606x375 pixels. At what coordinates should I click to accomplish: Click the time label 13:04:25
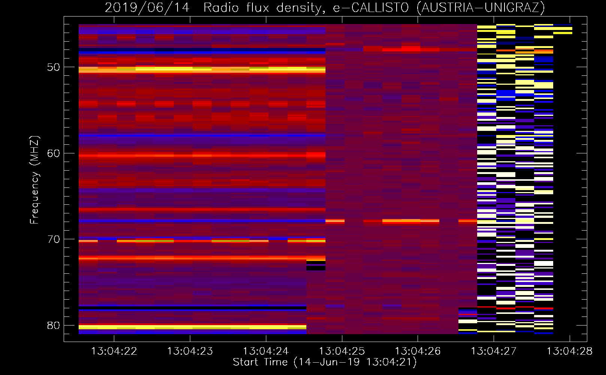point(342,351)
